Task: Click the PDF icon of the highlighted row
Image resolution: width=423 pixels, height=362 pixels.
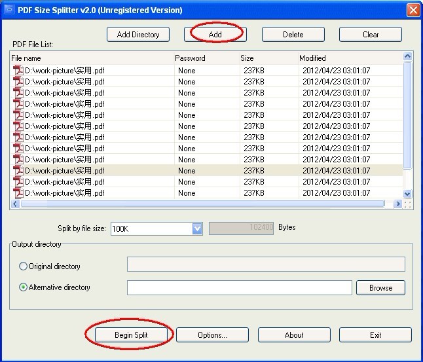Action: (18, 170)
